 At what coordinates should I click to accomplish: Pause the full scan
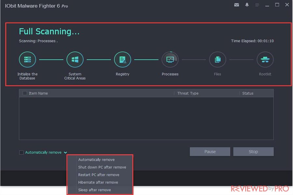[x=210, y=151]
